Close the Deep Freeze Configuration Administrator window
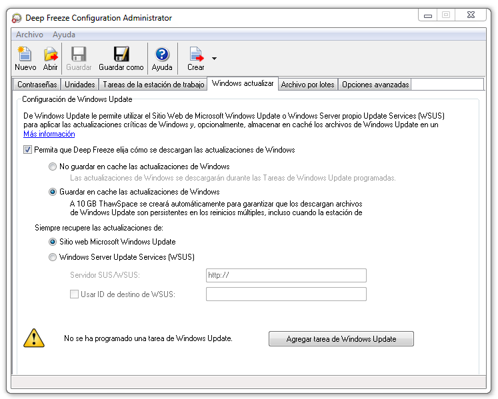 click(471, 15)
